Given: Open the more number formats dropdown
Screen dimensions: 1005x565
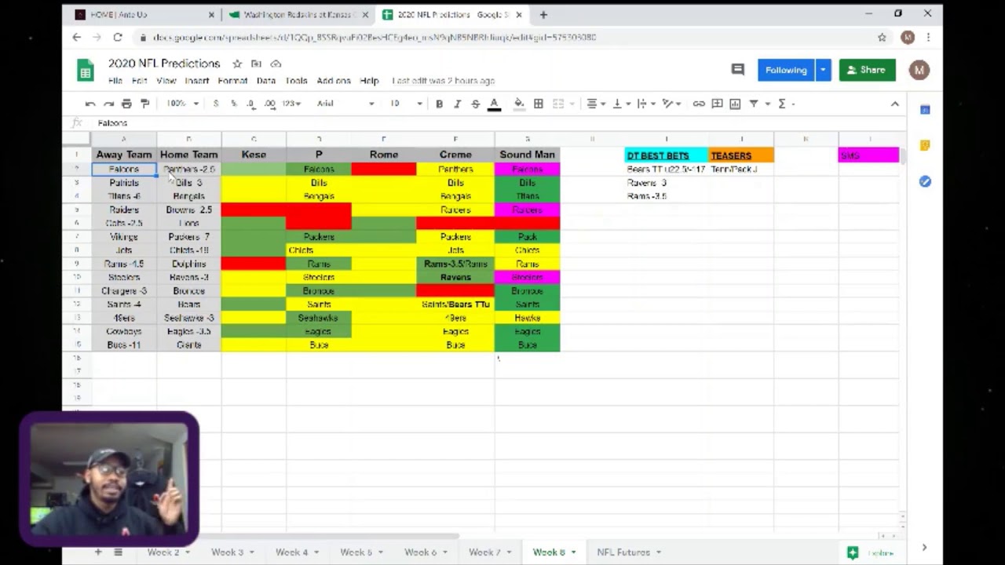Looking at the screenshot, I should coord(291,104).
